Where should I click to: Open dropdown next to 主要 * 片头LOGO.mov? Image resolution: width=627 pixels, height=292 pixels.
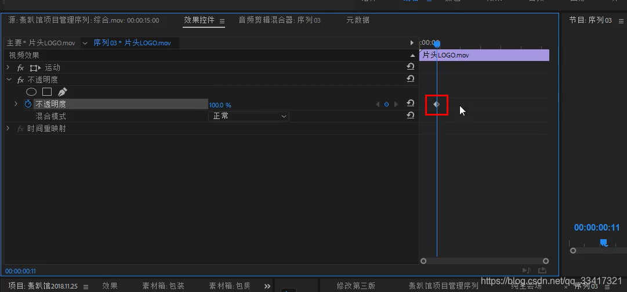(85, 43)
